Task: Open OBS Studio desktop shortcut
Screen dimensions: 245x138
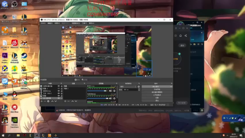Action: point(14,5)
